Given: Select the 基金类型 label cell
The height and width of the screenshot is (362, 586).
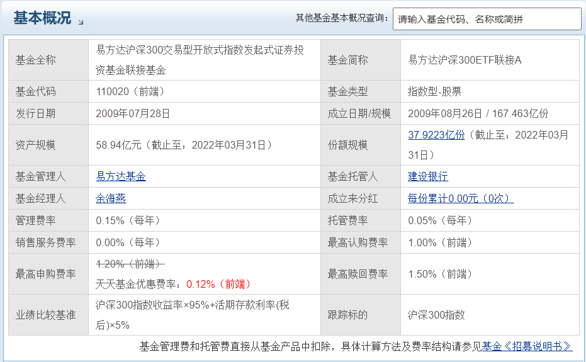Looking at the screenshot, I should coord(361,91).
